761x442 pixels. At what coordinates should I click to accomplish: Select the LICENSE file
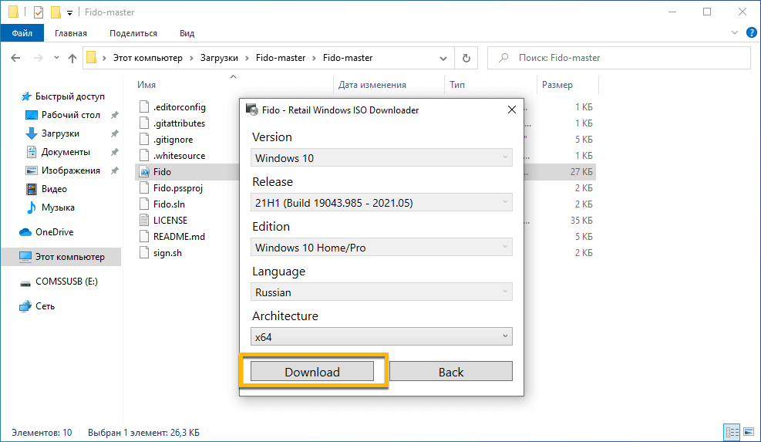coord(170,220)
